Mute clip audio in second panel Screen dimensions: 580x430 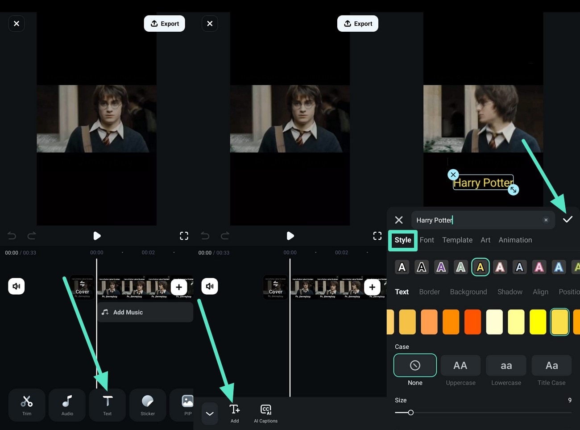coord(210,286)
